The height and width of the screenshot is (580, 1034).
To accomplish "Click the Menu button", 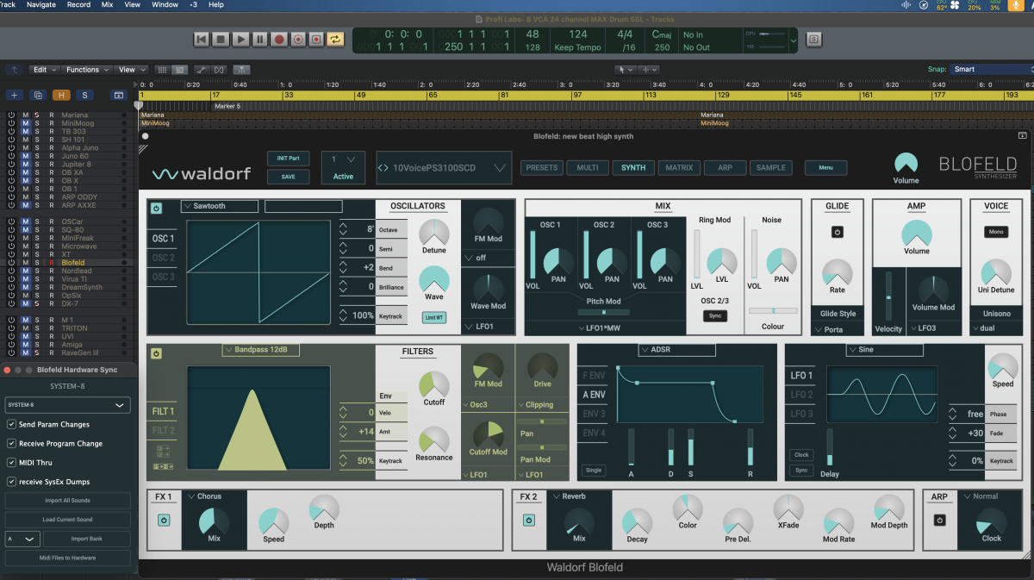I will click(x=825, y=168).
